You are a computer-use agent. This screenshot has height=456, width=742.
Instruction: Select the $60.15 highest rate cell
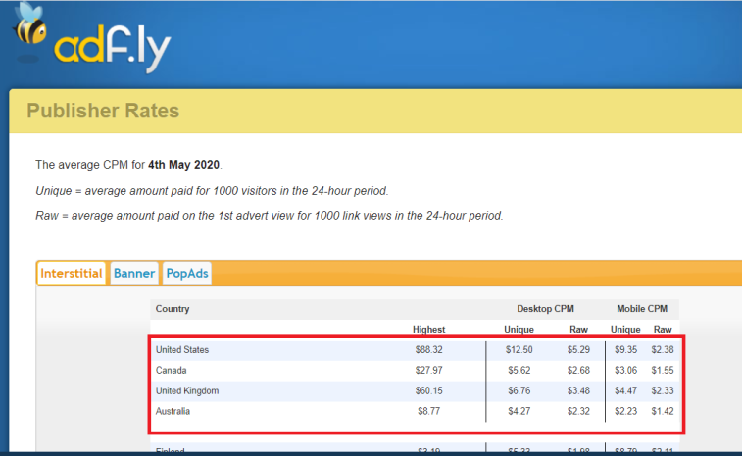tap(428, 390)
